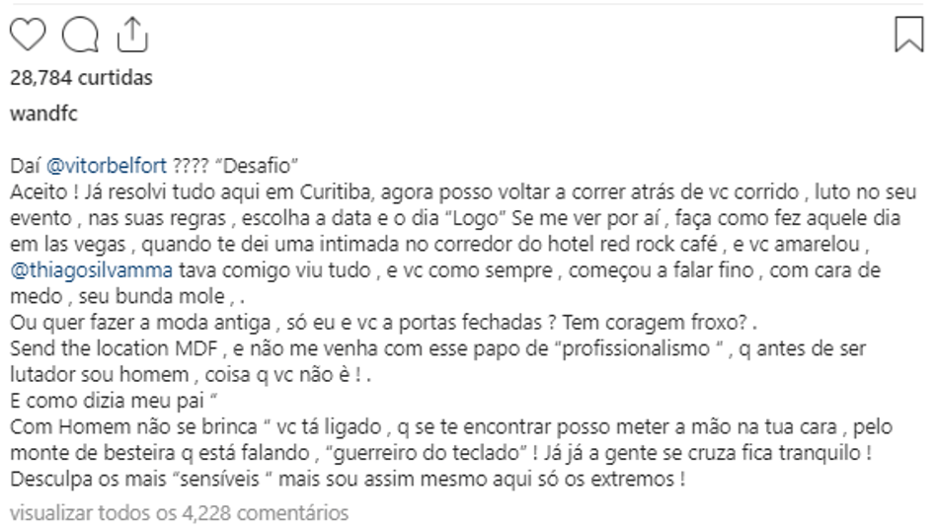Like the post with the heart icon
938x530 pixels.
pos(28,35)
